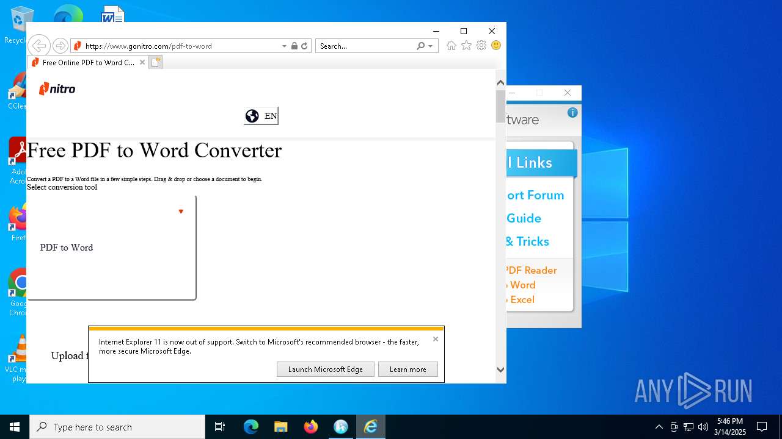Open Tips & Tricks link in background window

pos(528,241)
